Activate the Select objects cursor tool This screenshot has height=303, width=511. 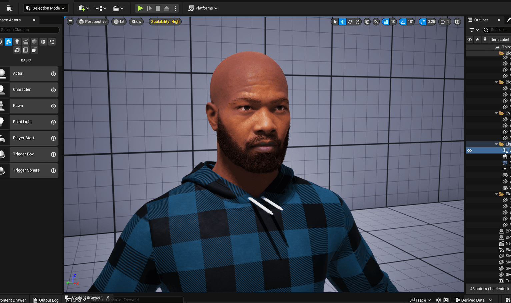click(x=335, y=22)
